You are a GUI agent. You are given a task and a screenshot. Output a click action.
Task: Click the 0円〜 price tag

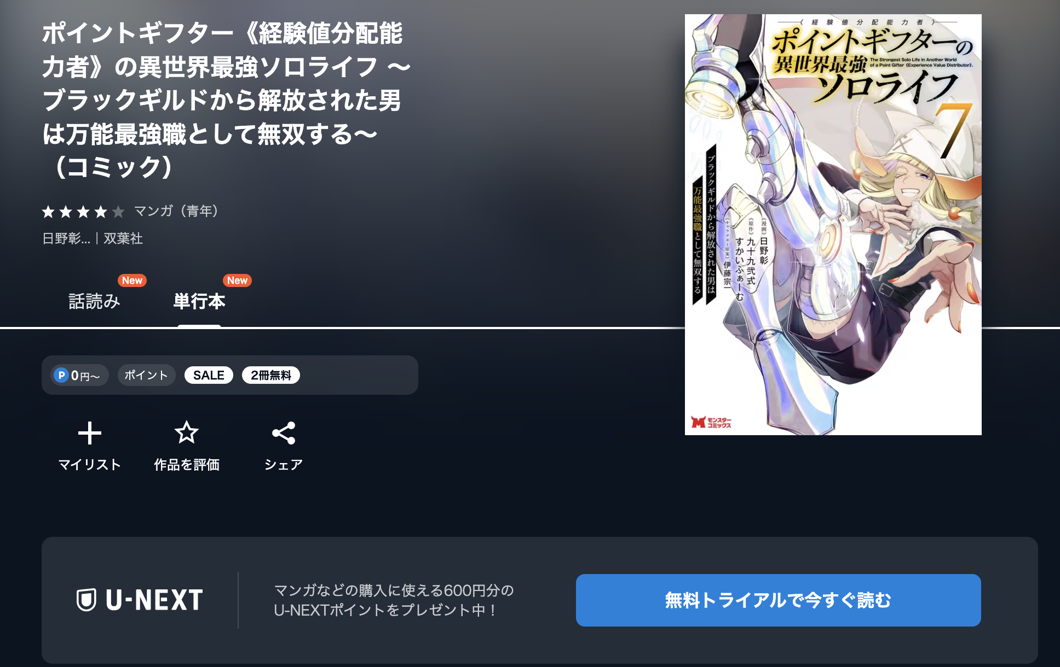point(79,375)
